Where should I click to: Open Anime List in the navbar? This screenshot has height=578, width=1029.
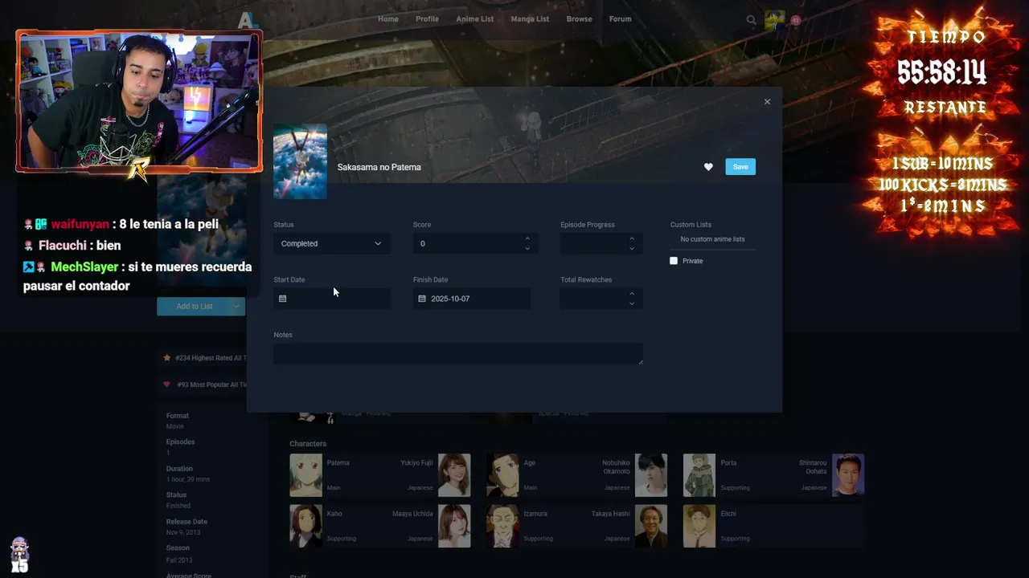point(475,19)
